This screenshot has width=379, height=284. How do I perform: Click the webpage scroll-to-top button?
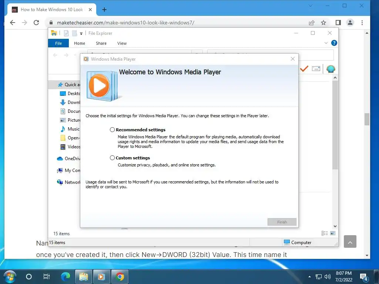pyautogui.click(x=350, y=241)
